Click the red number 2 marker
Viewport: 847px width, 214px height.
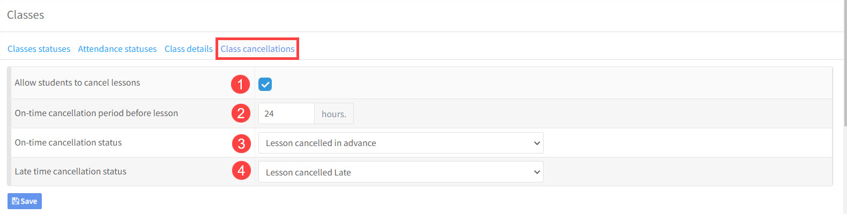[241, 113]
